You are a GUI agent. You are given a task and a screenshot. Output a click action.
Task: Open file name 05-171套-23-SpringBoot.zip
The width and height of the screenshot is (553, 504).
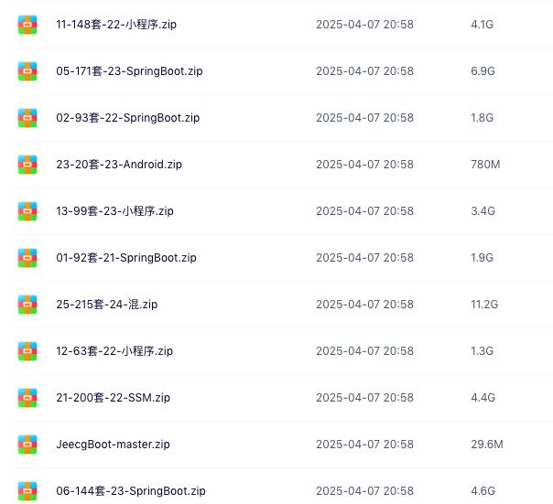(129, 71)
